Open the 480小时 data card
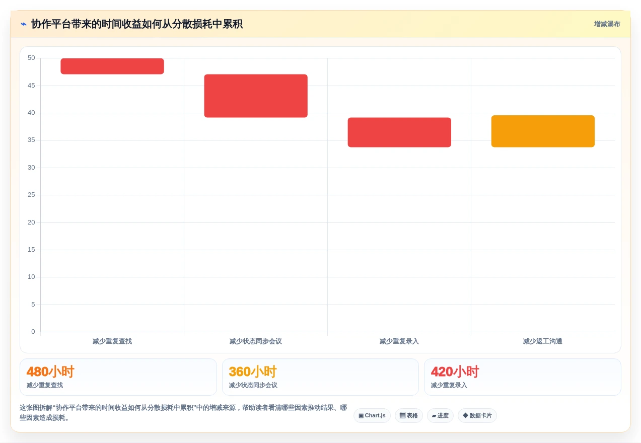Screen dimensions: 641x443 pos(118,377)
